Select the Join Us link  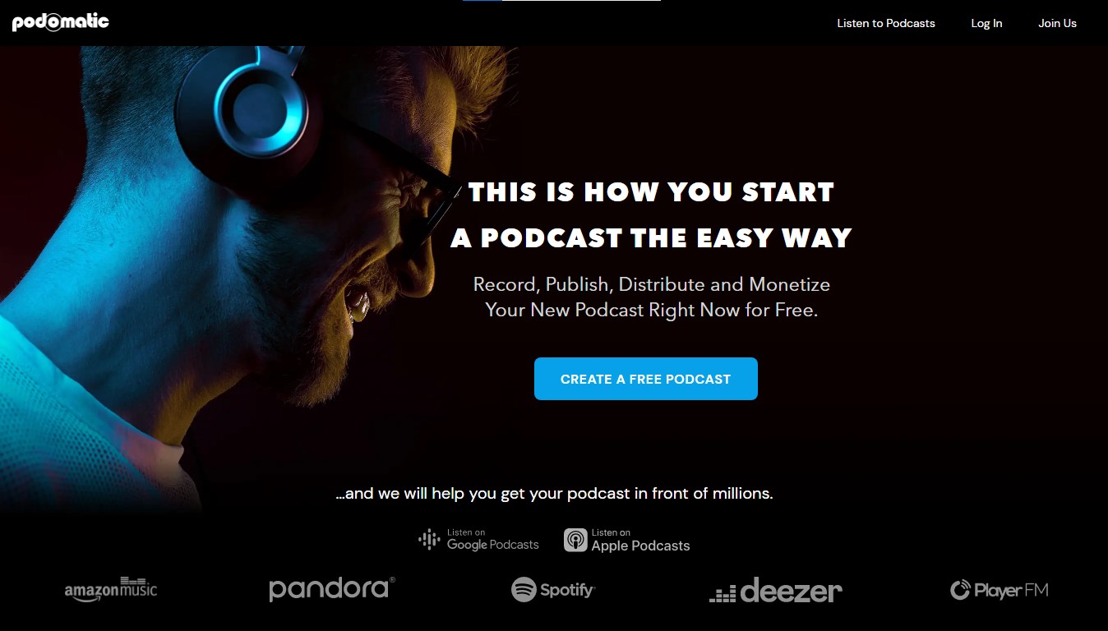pos(1057,23)
